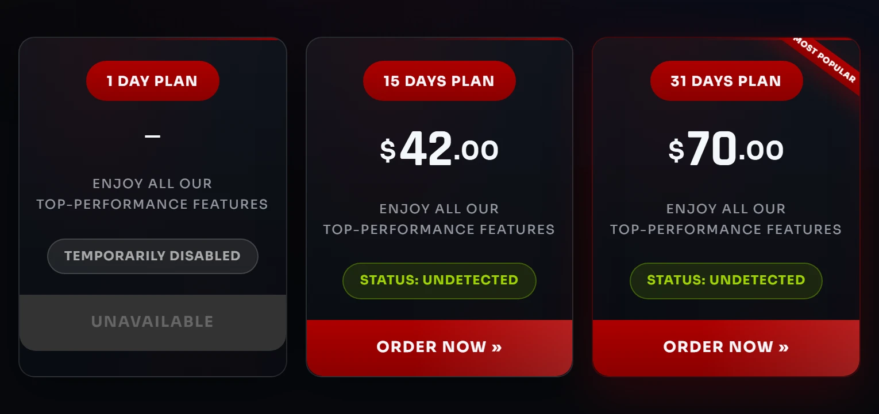
Task: Click the 31 days plan features description
Action: pos(726,219)
